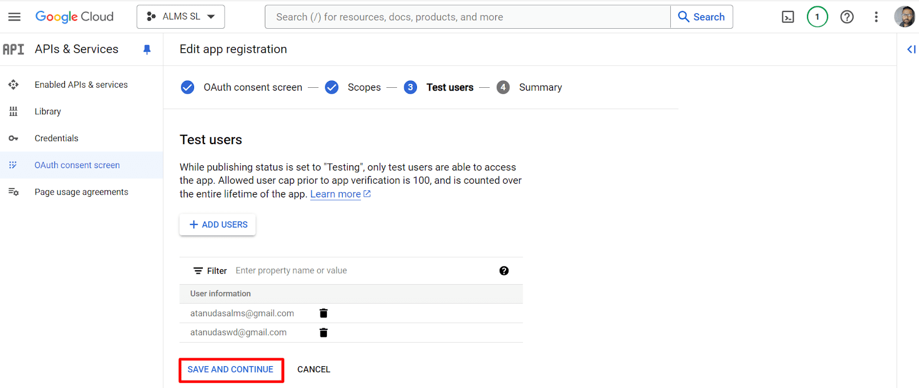Focus the filter property name input
The width and height of the screenshot is (919, 388).
tap(362, 271)
